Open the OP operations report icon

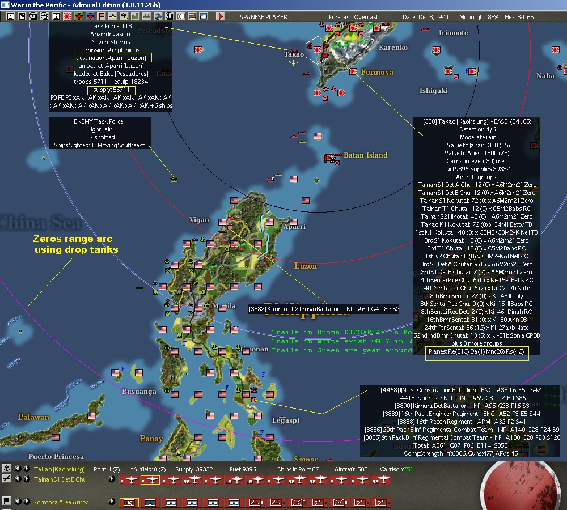click(x=181, y=16)
